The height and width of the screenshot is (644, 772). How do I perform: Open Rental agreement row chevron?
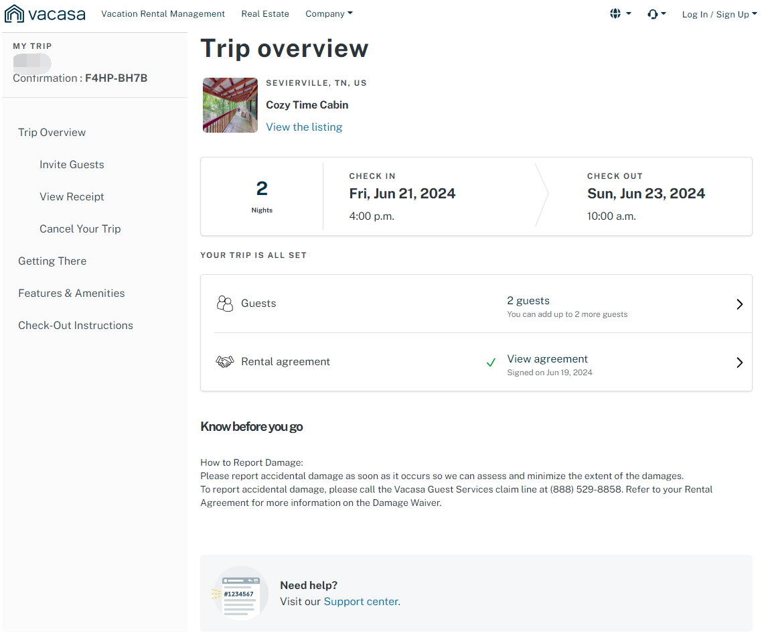coord(739,363)
